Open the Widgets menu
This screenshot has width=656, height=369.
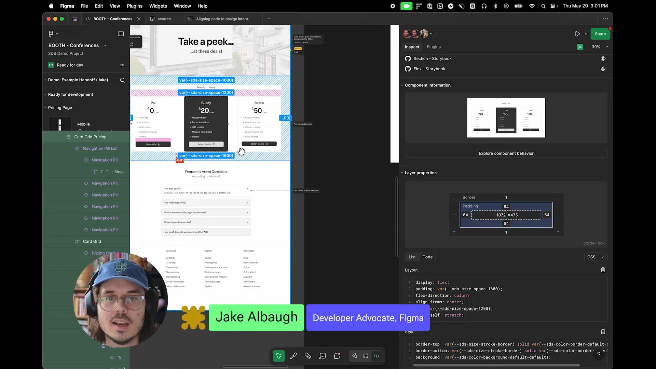point(158,6)
